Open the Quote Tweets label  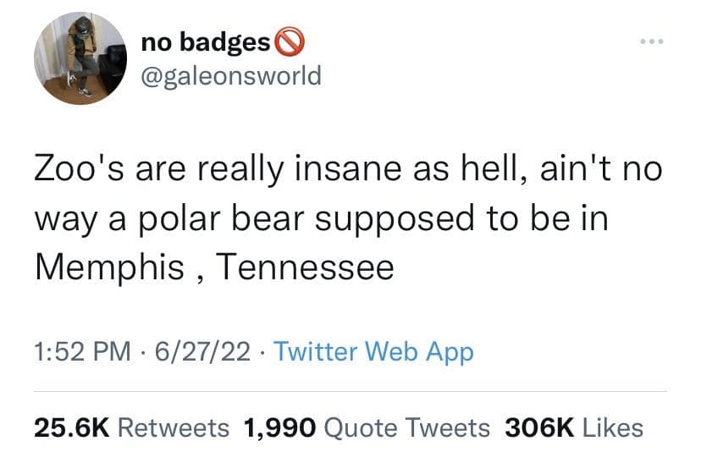coord(407,427)
